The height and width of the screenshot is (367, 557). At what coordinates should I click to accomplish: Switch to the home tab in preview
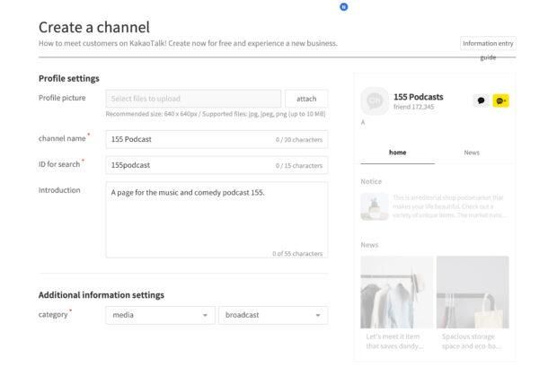pos(397,153)
